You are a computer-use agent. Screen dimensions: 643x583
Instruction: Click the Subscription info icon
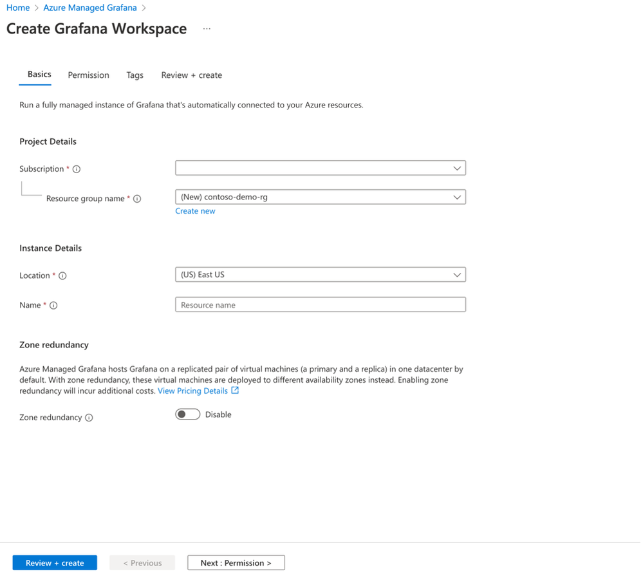pyautogui.click(x=77, y=169)
